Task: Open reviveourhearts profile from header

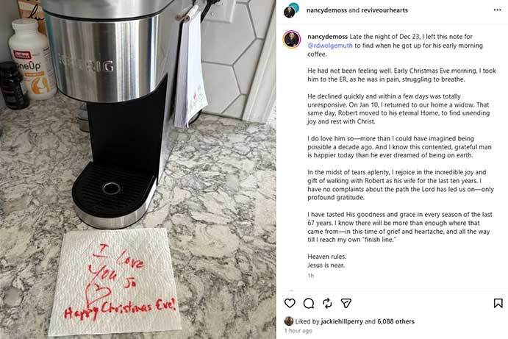Action: (x=384, y=10)
